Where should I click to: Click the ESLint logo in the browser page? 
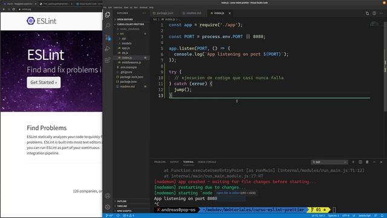[42, 21]
